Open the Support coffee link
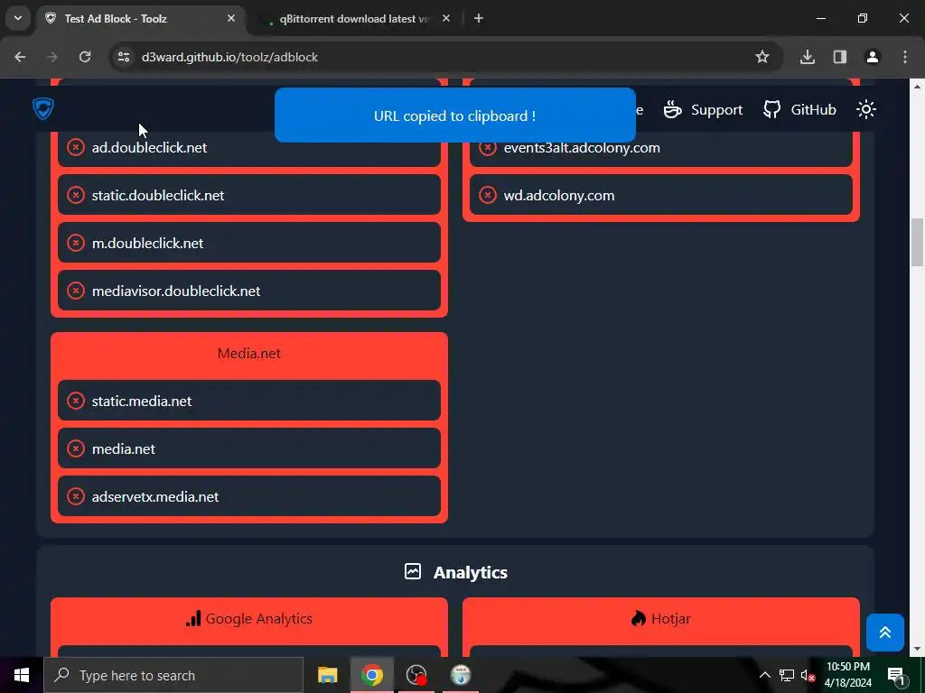925x693 pixels. (703, 109)
